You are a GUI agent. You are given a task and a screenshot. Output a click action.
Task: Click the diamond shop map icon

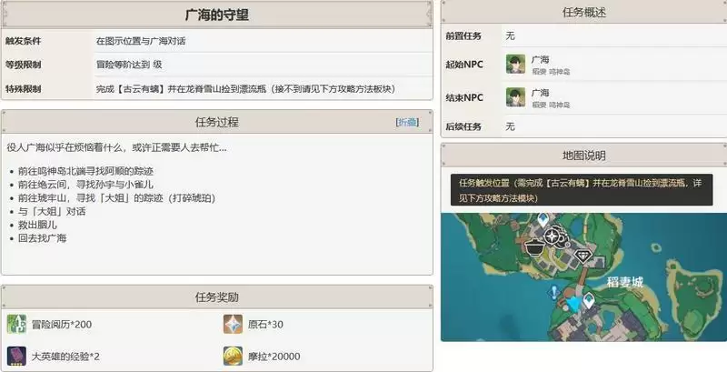click(583, 255)
